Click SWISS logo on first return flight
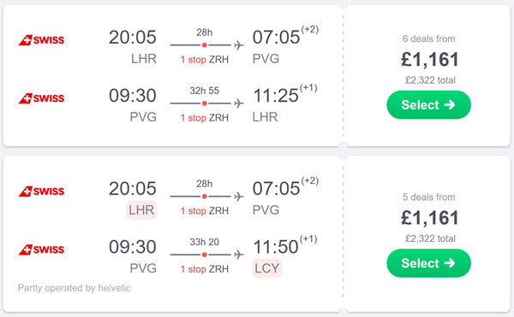 pyautogui.click(x=41, y=98)
